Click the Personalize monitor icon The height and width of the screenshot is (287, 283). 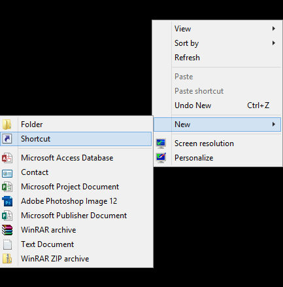coord(161,158)
